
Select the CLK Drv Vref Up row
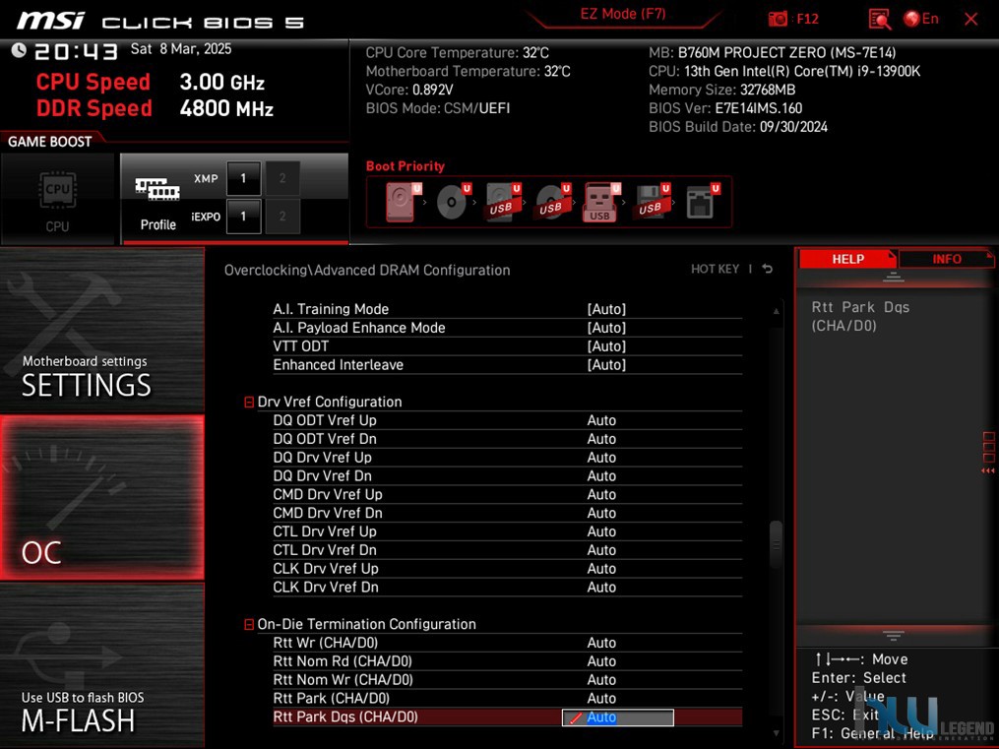(507, 568)
